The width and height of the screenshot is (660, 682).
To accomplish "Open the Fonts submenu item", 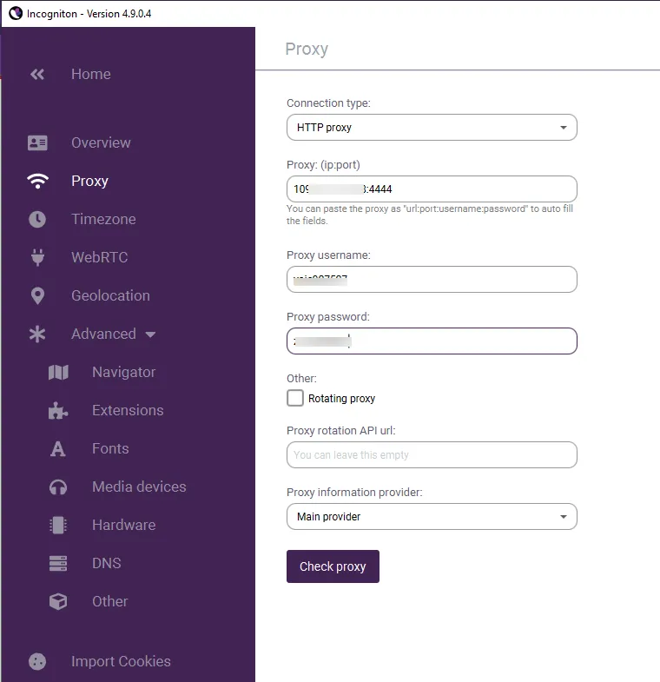I will pyautogui.click(x=110, y=449).
